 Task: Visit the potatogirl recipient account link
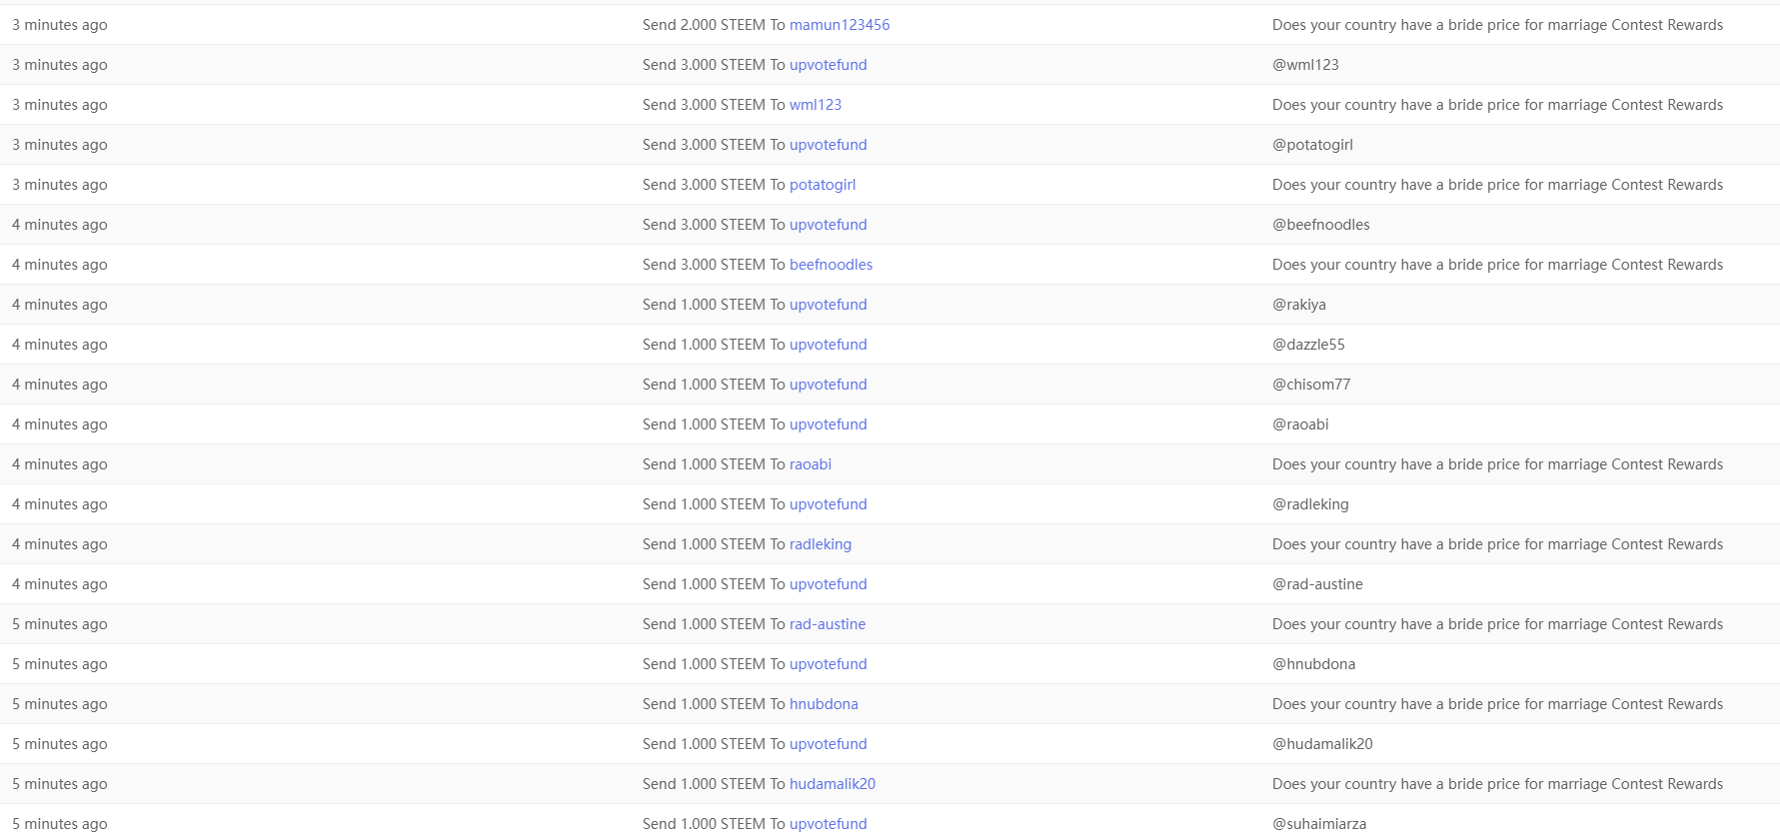(823, 185)
